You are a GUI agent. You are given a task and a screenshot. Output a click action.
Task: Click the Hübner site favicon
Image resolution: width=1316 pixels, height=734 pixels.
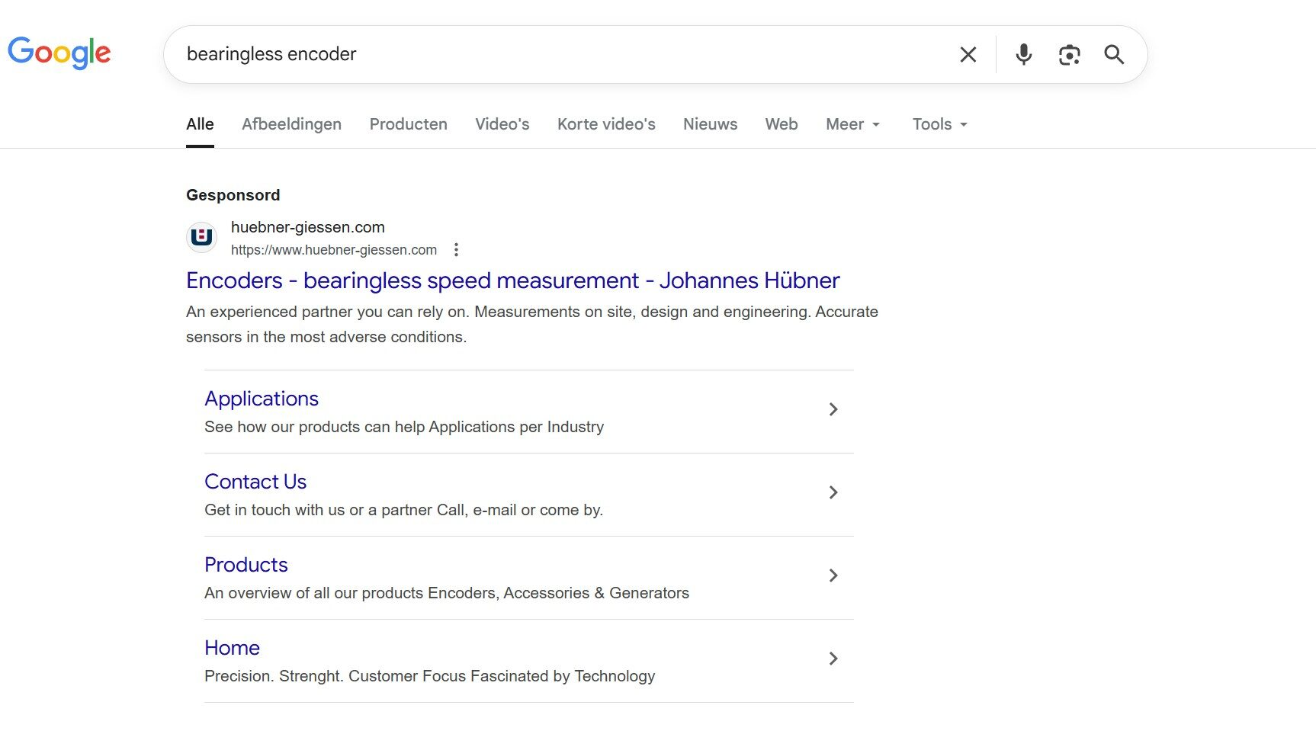pos(202,237)
